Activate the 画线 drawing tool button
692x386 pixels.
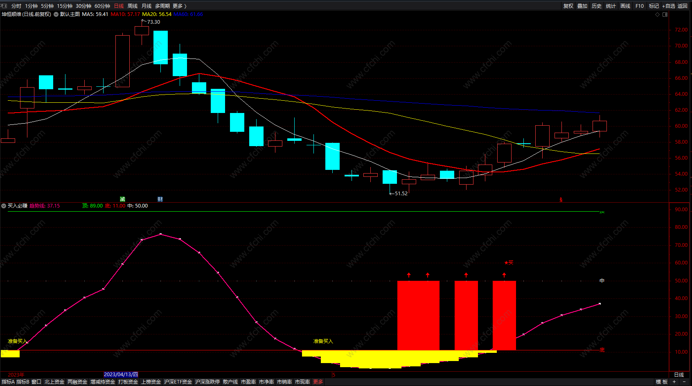[x=625, y=6]
